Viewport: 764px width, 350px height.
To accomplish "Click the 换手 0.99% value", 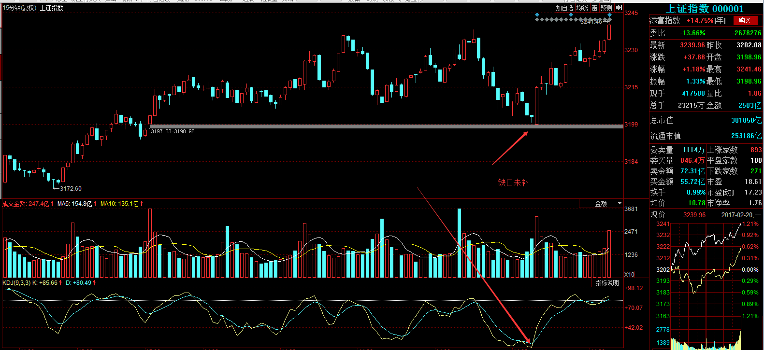I will point(696,192).
